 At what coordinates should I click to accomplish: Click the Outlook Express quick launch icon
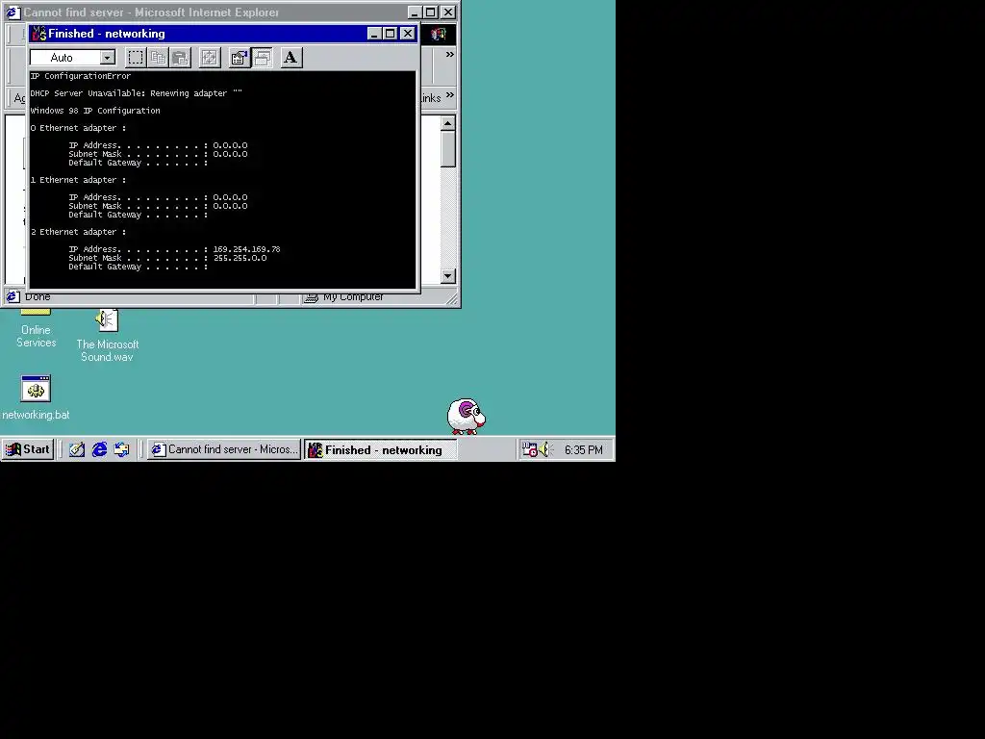tap(122, 449)
